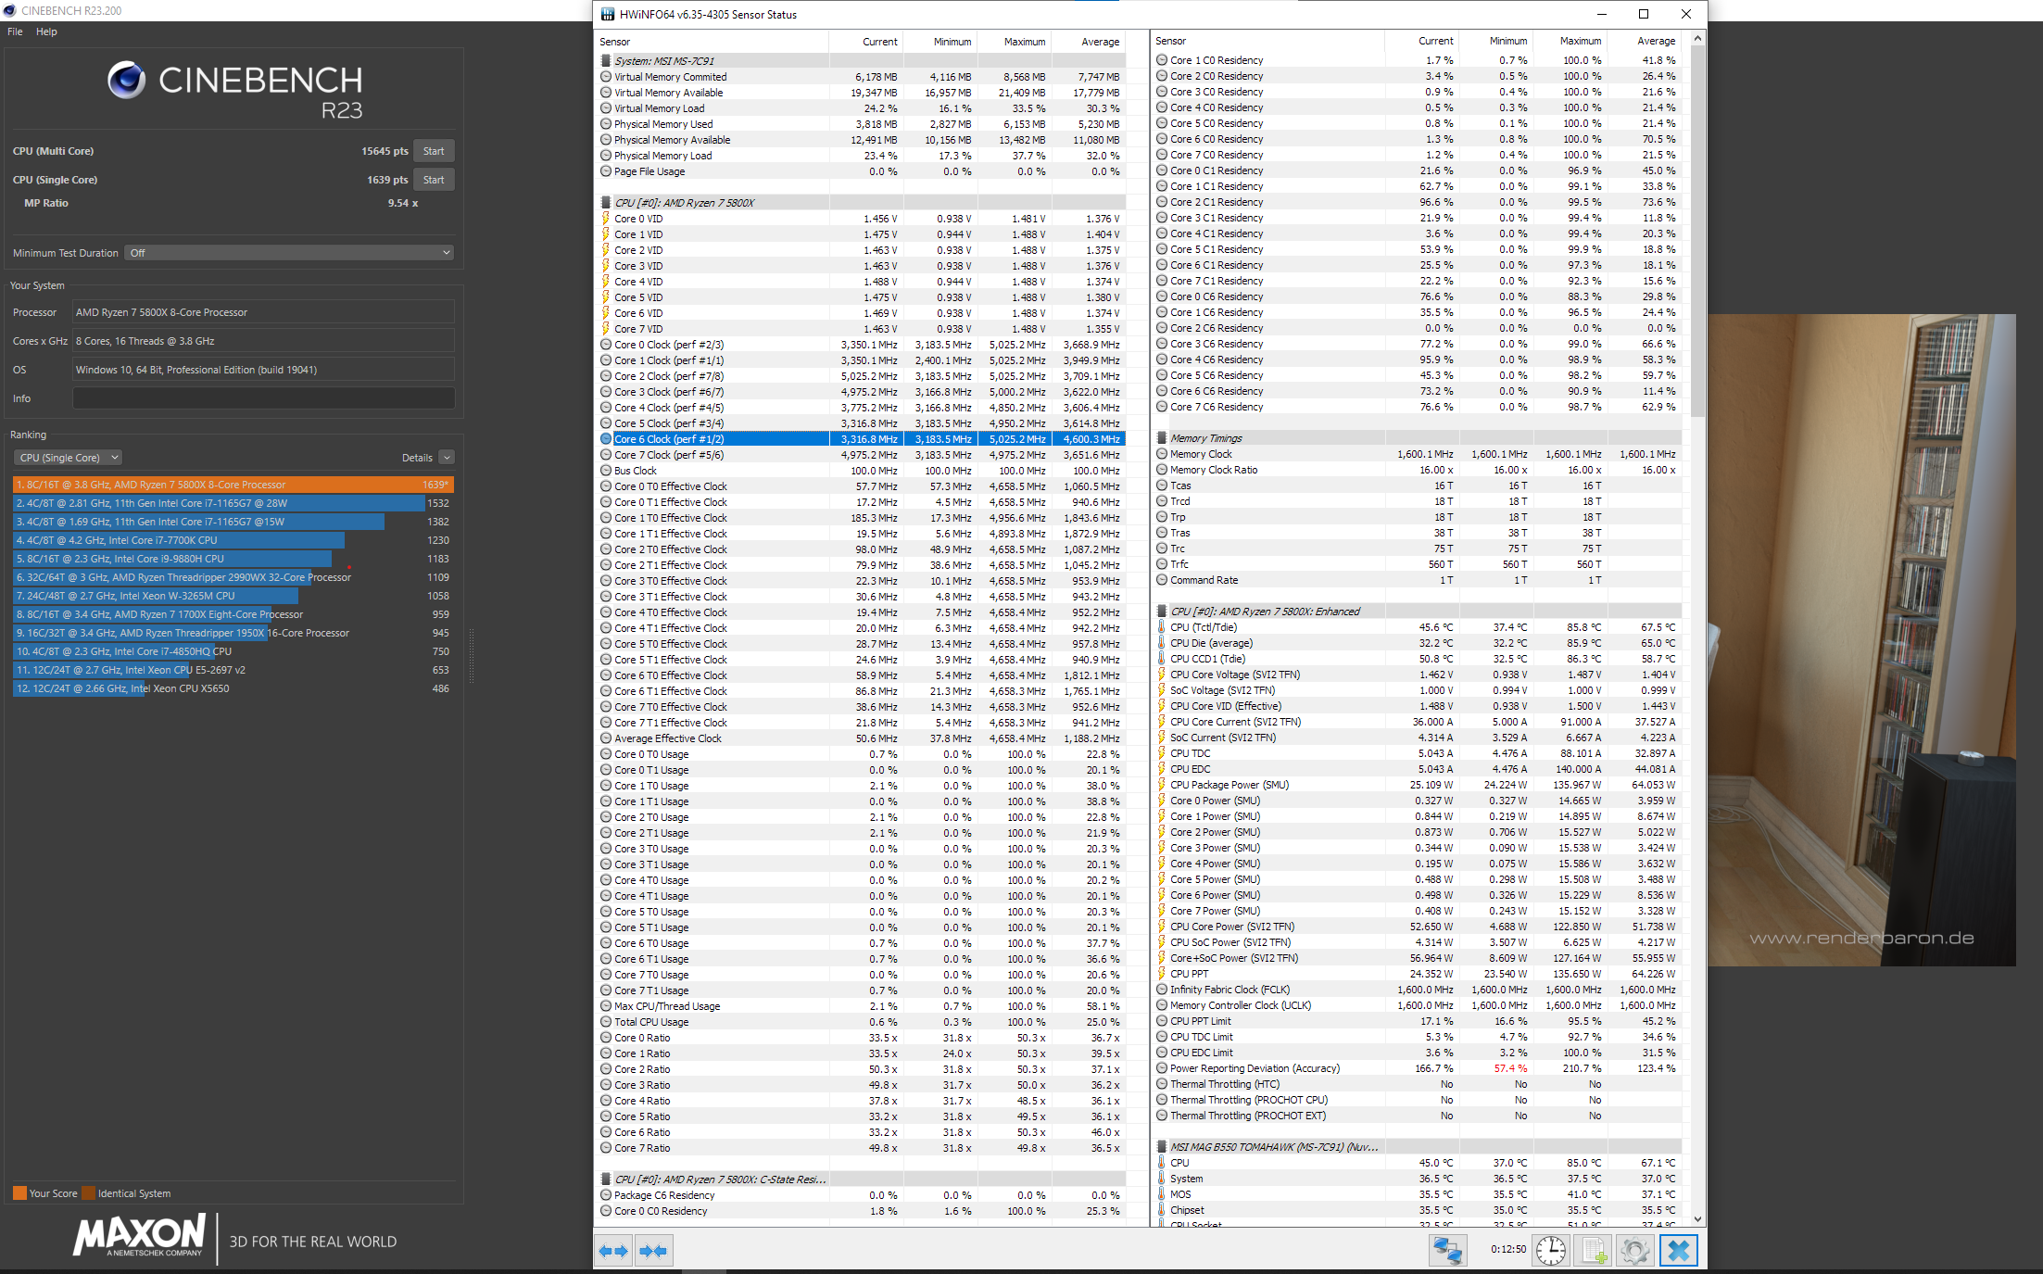2043x1274 pixels.
Task: Open the remote network monitoring icon
Action: point(1447,1251)
